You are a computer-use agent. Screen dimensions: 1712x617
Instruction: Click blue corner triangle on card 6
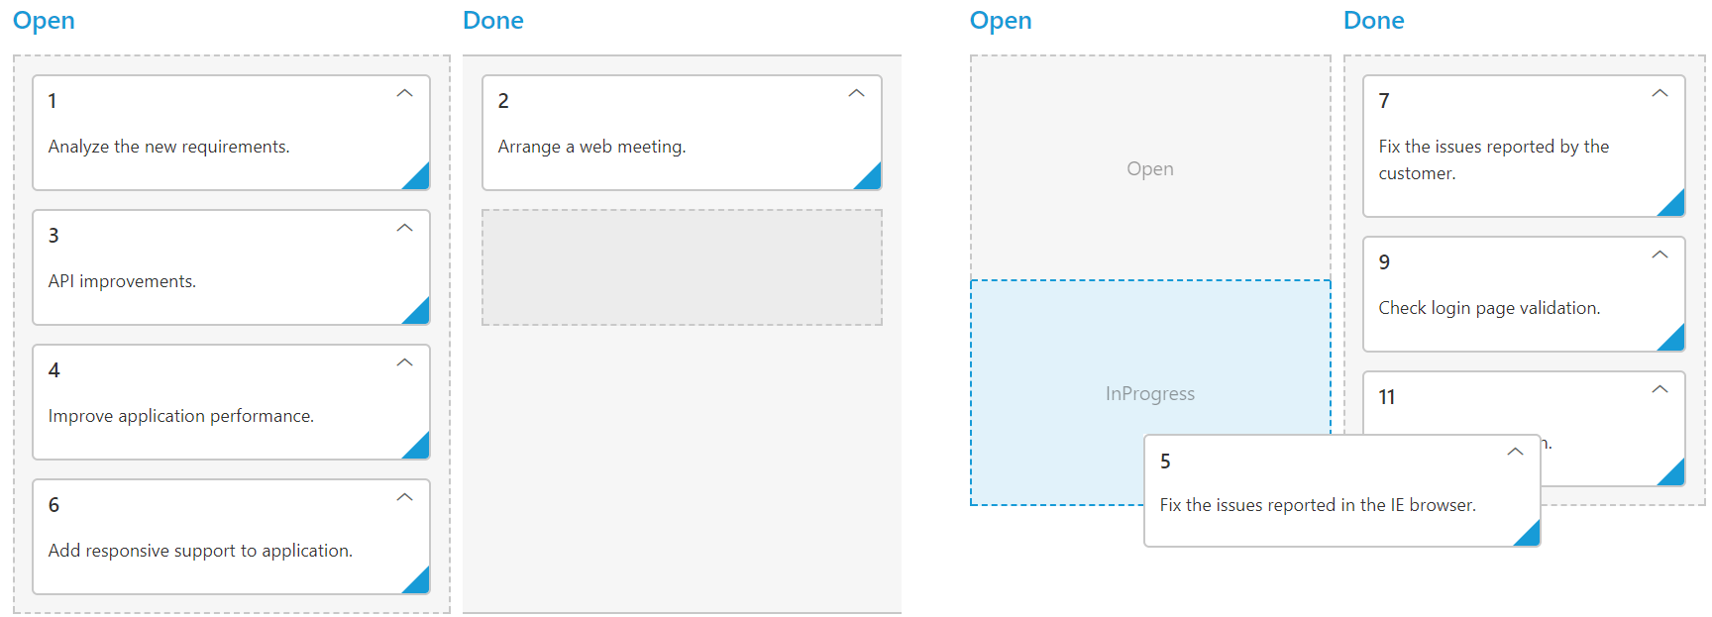click(420, 583)
